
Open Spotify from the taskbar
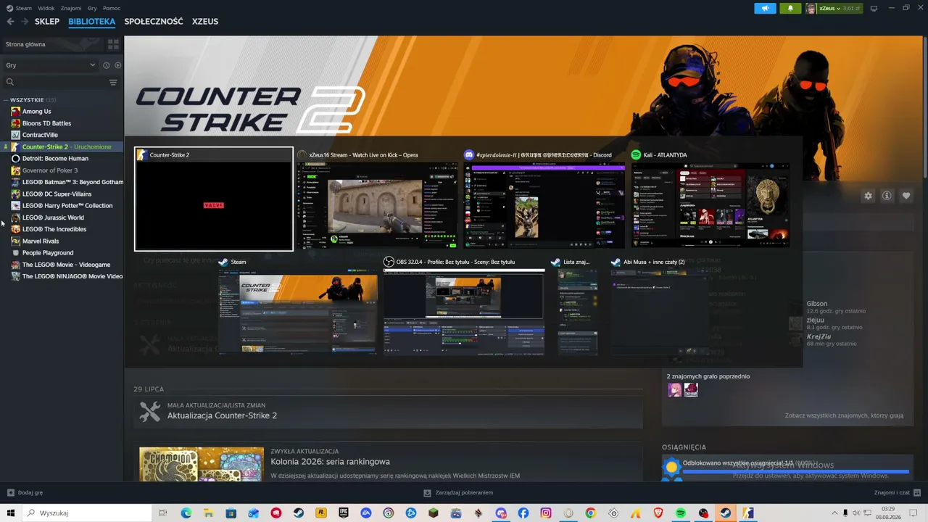click(681, 513)
